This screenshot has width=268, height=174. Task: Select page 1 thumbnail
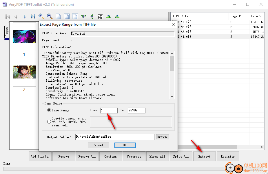pos(24,37)
